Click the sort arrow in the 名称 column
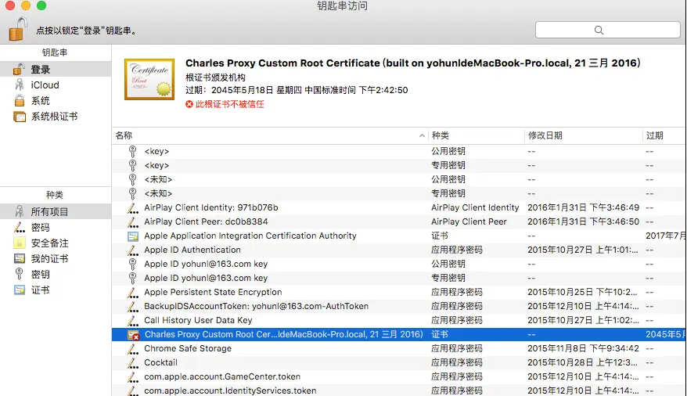Viewport: 687px width, 396px height. pyautogui.click(x=422, y=135)
